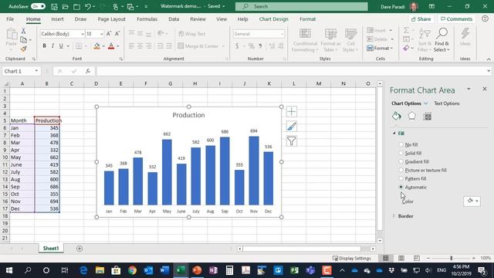Image resolution: width=494 pixels, height=278 pixels.
Task: Open PowerPoint from the taskbar
Action: 197,270
